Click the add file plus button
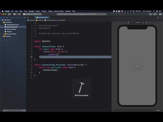Screen dimensions: 163x122 1,110
